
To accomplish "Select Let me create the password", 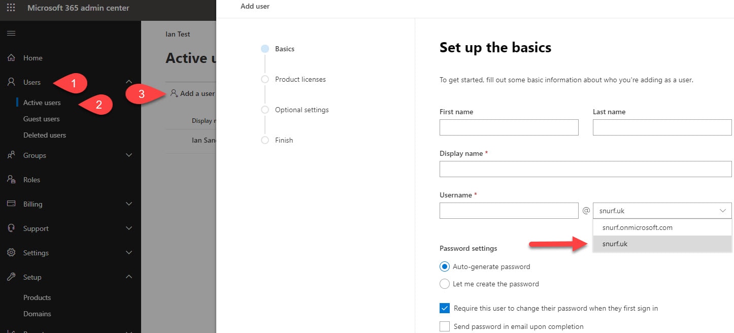I will tap(445, 284).
